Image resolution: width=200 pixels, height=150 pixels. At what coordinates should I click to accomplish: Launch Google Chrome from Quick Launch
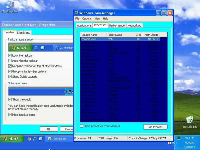pos(29,139)
